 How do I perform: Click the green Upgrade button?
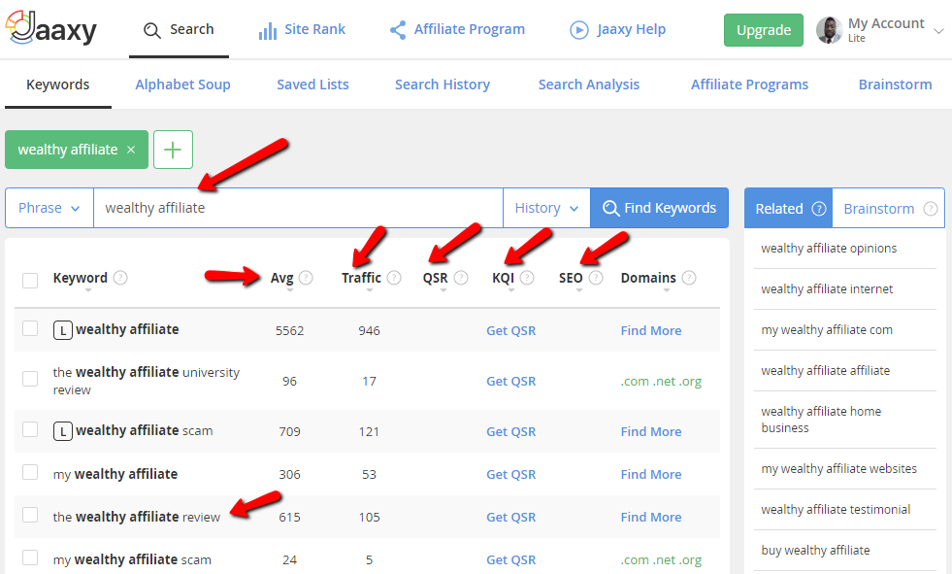point(763,30)
